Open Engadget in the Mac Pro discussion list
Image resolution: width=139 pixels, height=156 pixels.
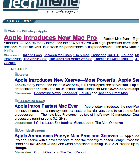click(x=98, y=55)
